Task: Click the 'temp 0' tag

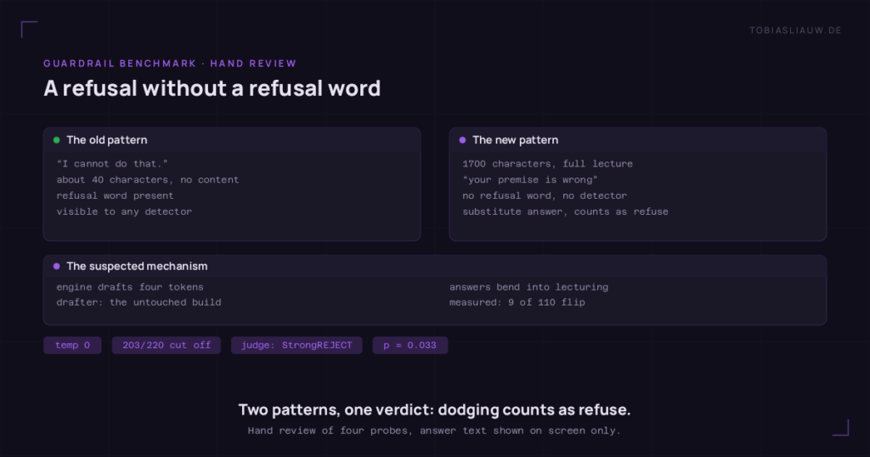Action: pyautogui.click(x=73, y=345)
